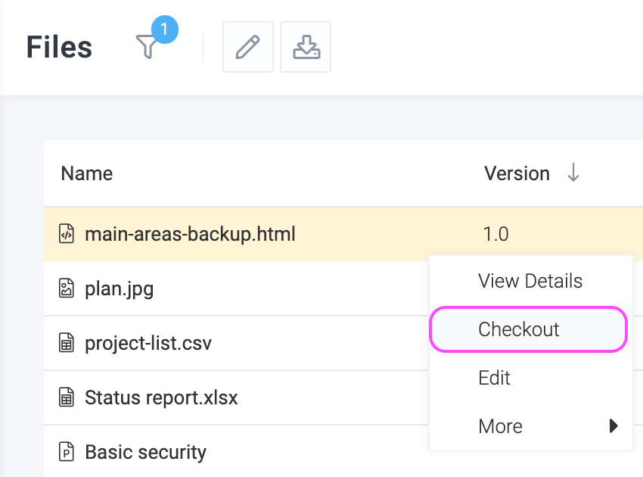The width and height of the screenshot is (643, 477).
Task: Open the More menu entry
Action: pos(530,426)
